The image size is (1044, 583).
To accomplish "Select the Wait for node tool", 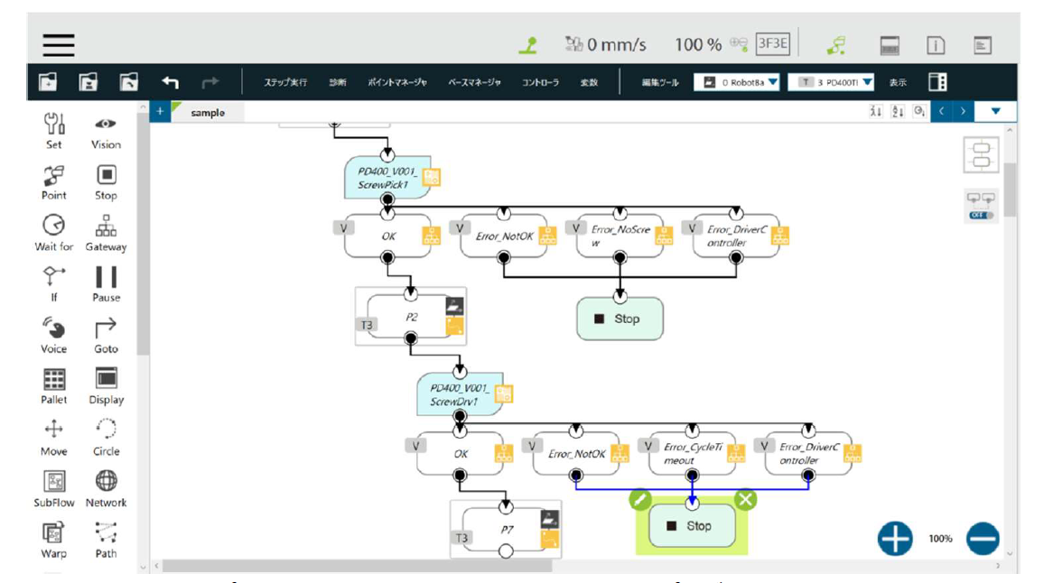I will pyautogui.click(x=54, y=233).
